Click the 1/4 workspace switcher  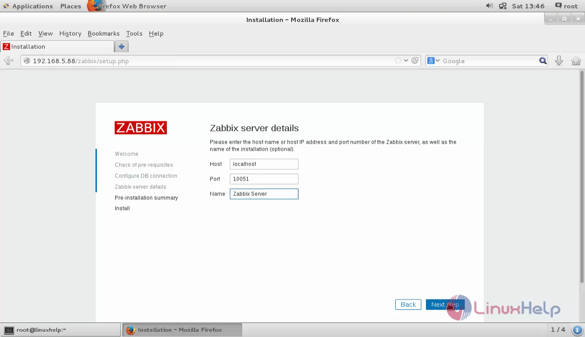tap(558, 330)
